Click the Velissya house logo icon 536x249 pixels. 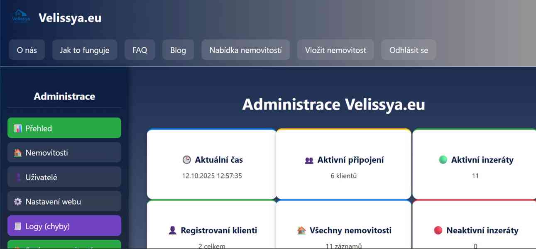point(21,17)
